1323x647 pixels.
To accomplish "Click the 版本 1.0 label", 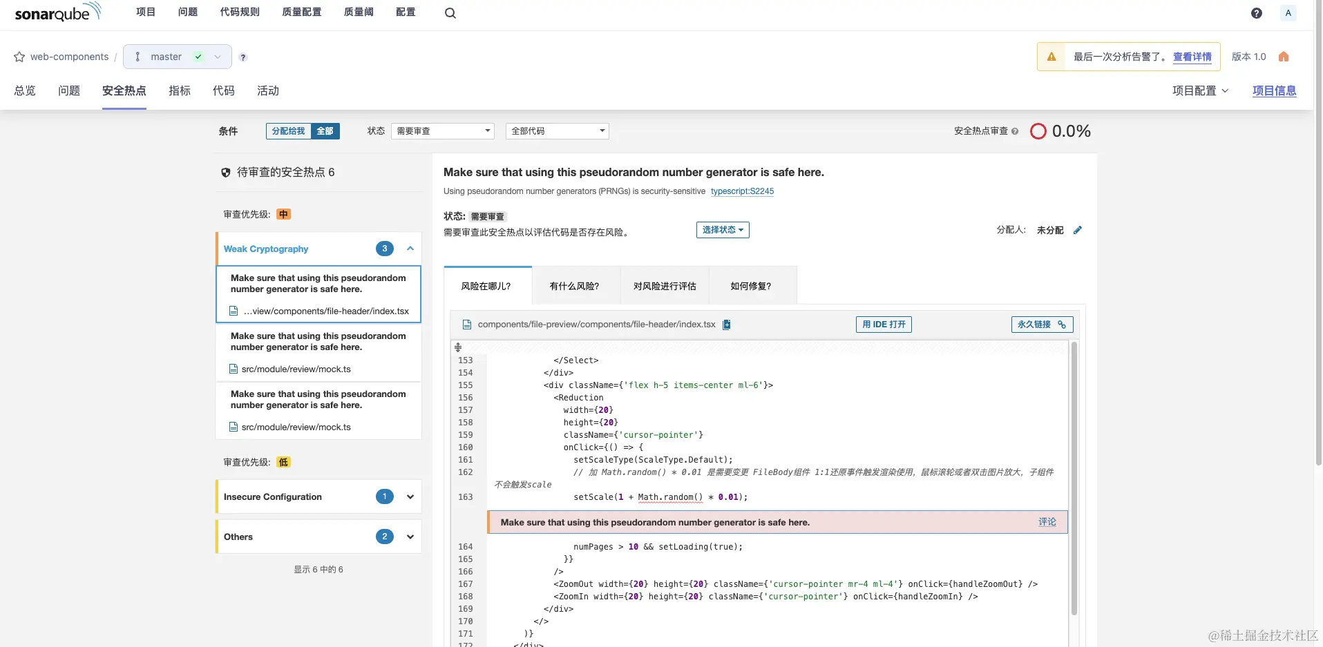I will 1249,57.
